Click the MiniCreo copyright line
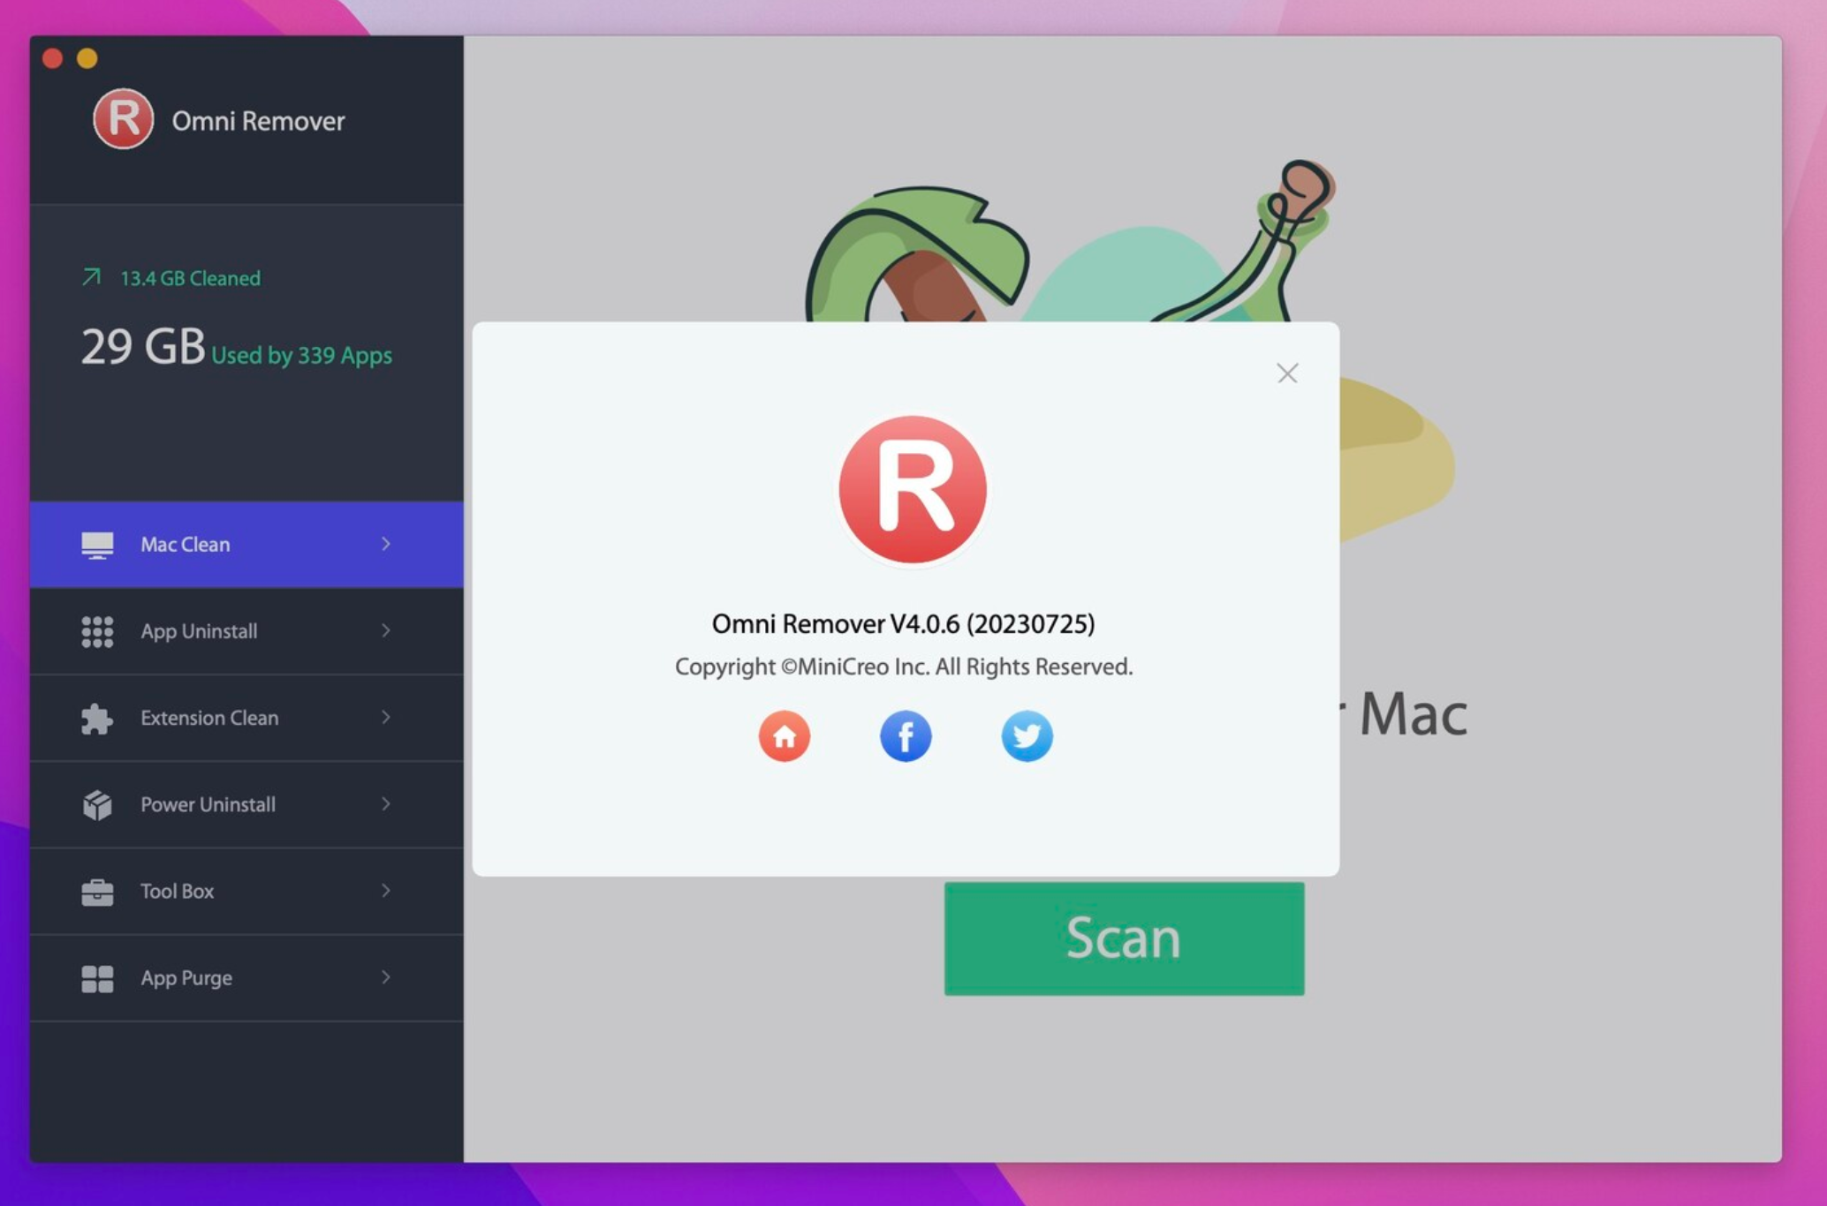The width and height of the screenshot is (1827, 1206). coord(904,667)
